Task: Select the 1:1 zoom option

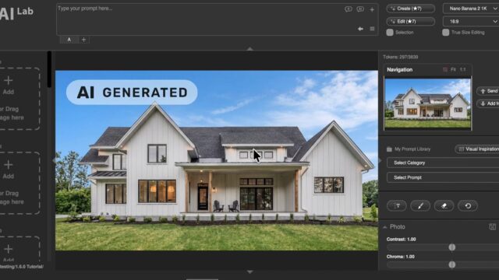Action: (462, 69)
